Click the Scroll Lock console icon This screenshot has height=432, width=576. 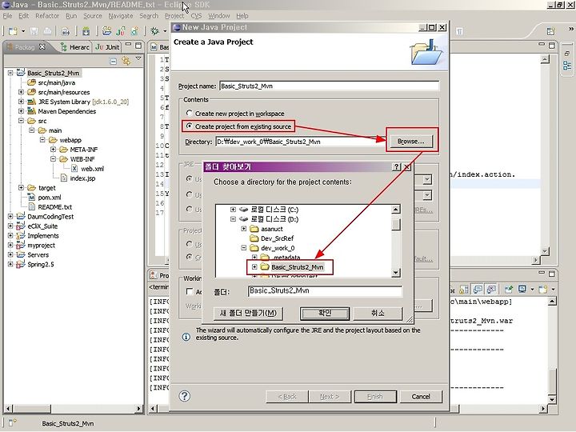point(464,290)
